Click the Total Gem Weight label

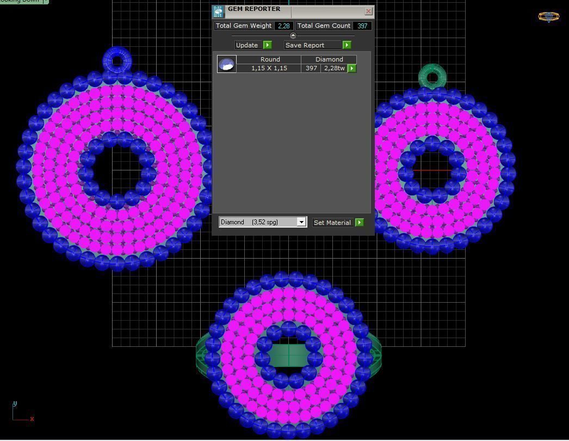(x=244, y=26)
